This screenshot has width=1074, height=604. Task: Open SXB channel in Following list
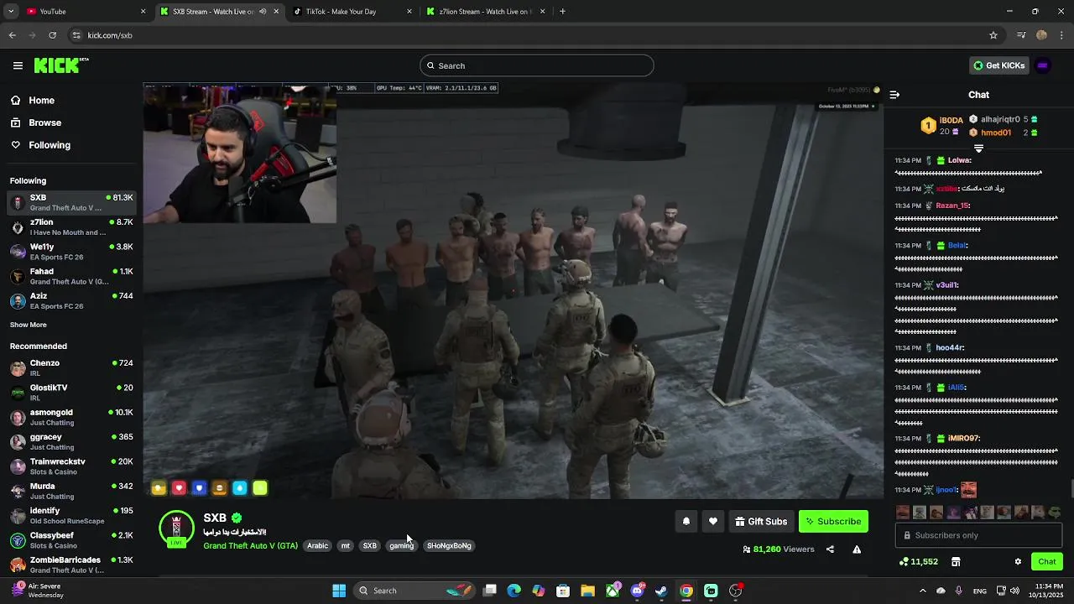point(71,202)
